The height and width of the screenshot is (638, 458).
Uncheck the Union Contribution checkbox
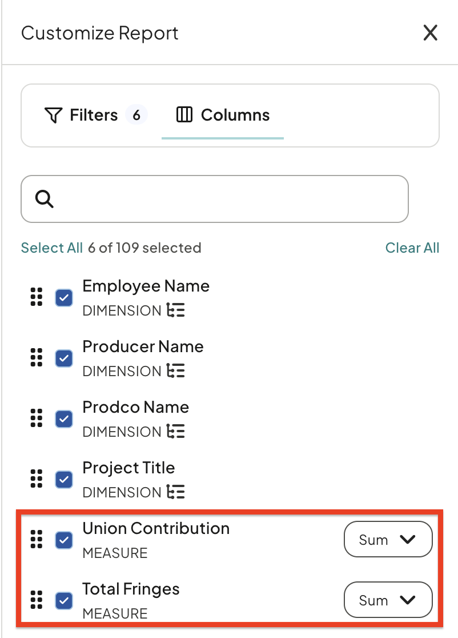[x=64, y=540]
